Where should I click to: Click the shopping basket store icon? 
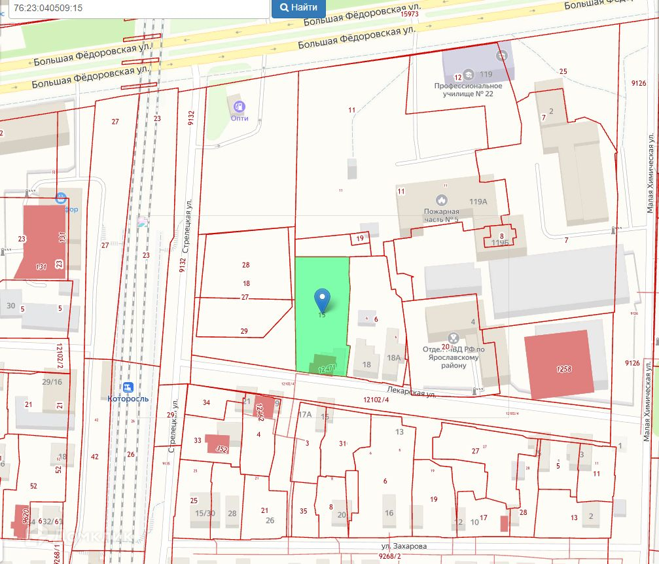(x=61, y=197)
